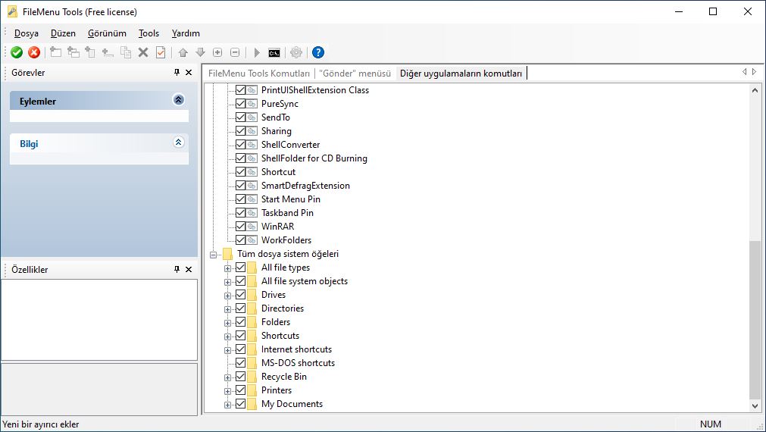Viewport: 766px width, 432px height.
Task: Collapse the Tüm dosya sistem öğeleri node
Action: point(213,255)
